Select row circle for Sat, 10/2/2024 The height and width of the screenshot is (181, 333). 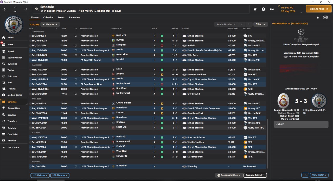point(30,41)
